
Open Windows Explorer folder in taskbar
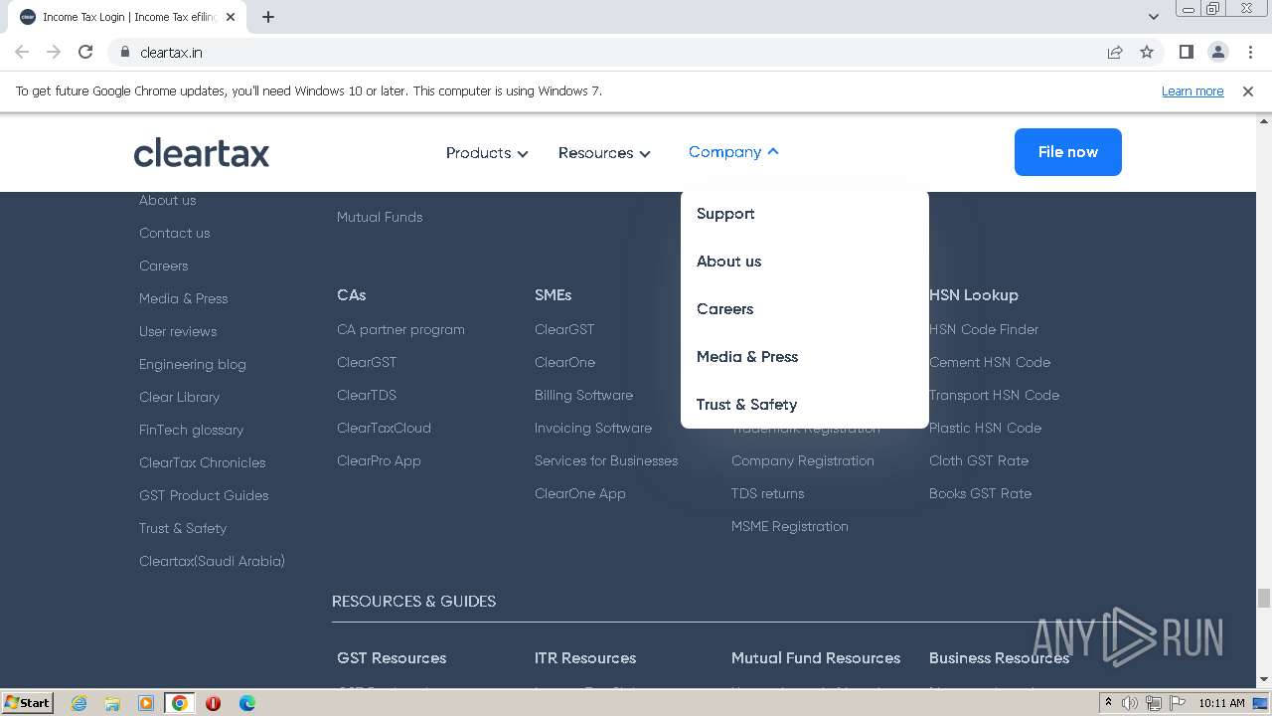click(x=112, y=703)
